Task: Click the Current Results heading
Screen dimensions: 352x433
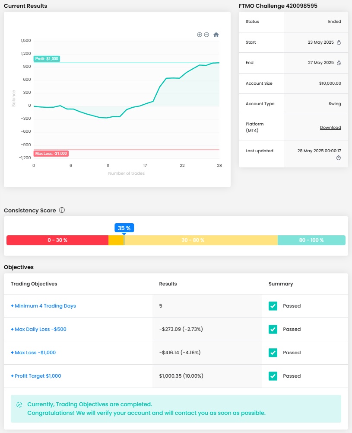Action: point(25,6)
